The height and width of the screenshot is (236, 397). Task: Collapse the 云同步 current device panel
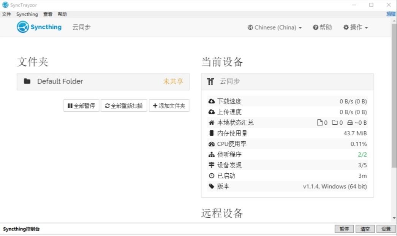[287, 82]
